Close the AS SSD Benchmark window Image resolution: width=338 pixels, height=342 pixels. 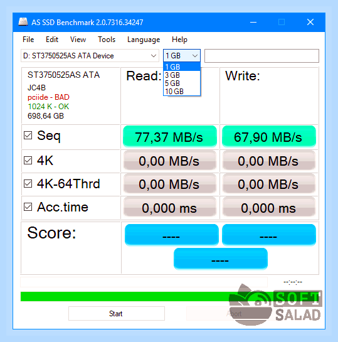tap(310, 22)
